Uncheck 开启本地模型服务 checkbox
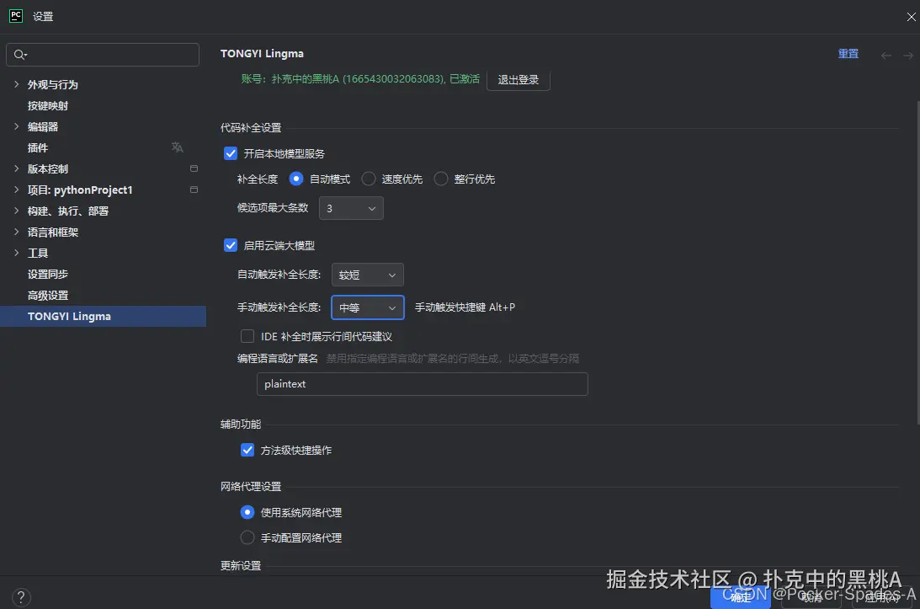The width and height of the screenshot is (920, 609). (231, 154)
